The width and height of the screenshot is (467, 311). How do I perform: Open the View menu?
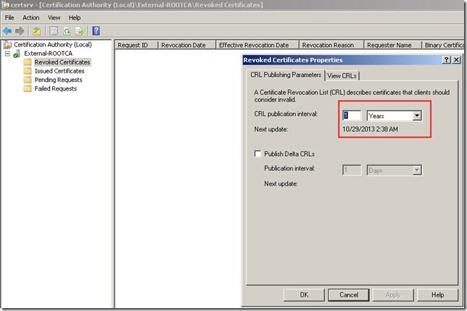point(54,17)
